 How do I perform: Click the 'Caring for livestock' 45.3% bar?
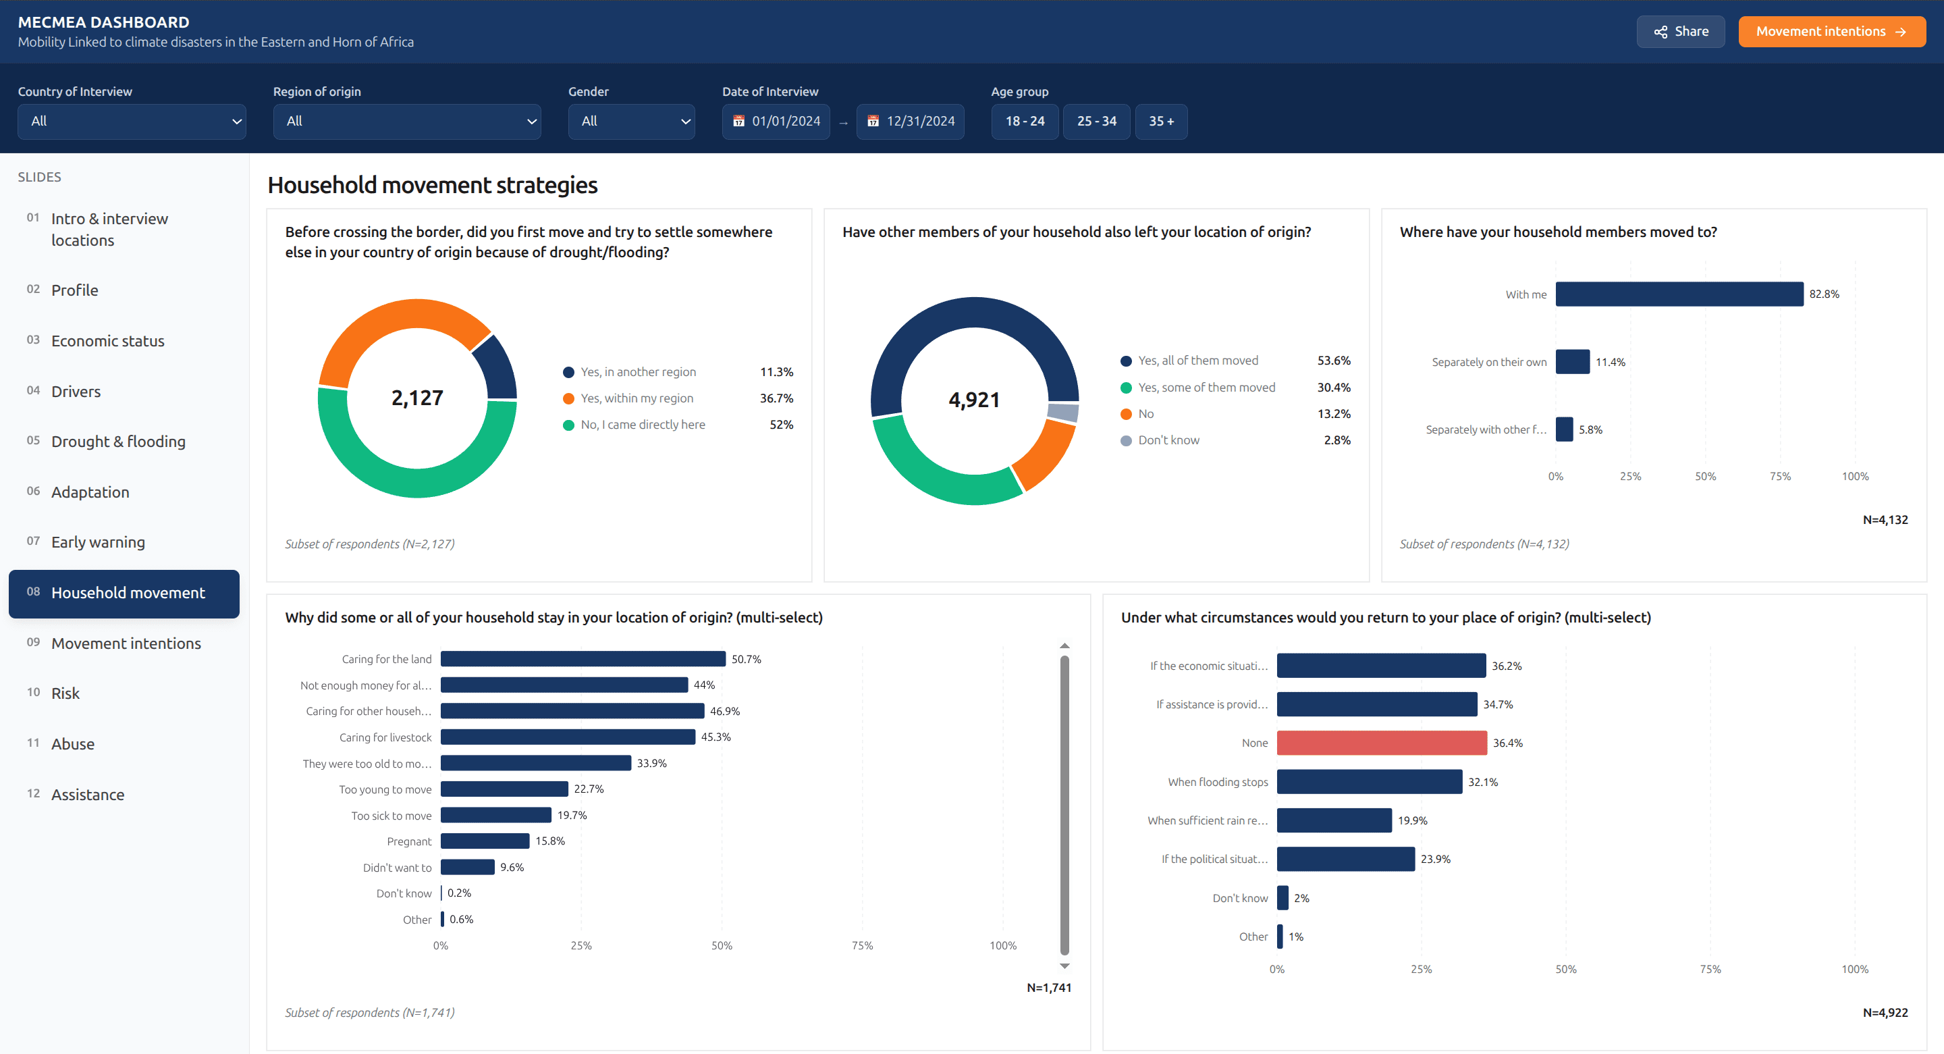(568, 737)
